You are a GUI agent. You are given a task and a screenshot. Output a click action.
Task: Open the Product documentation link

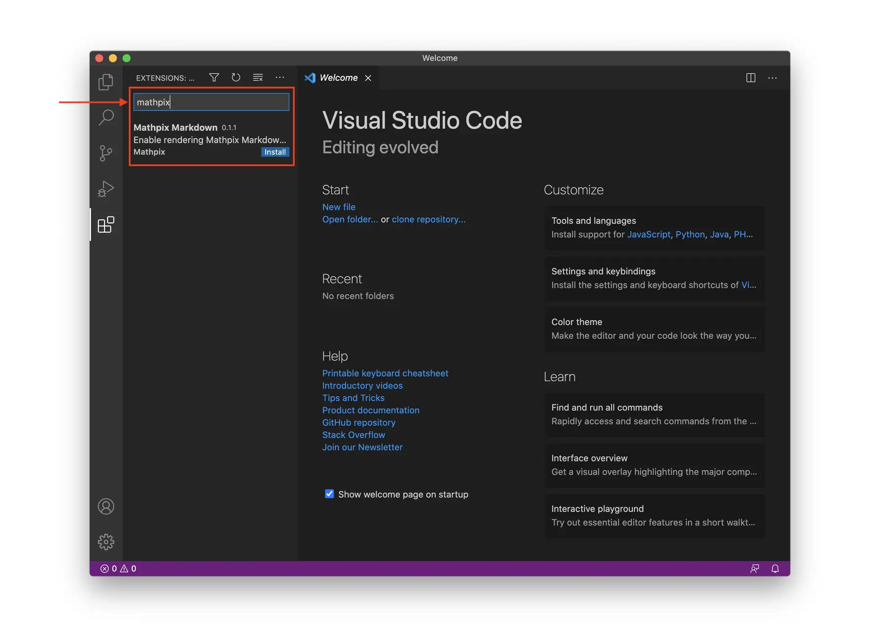tap(371, 410)
